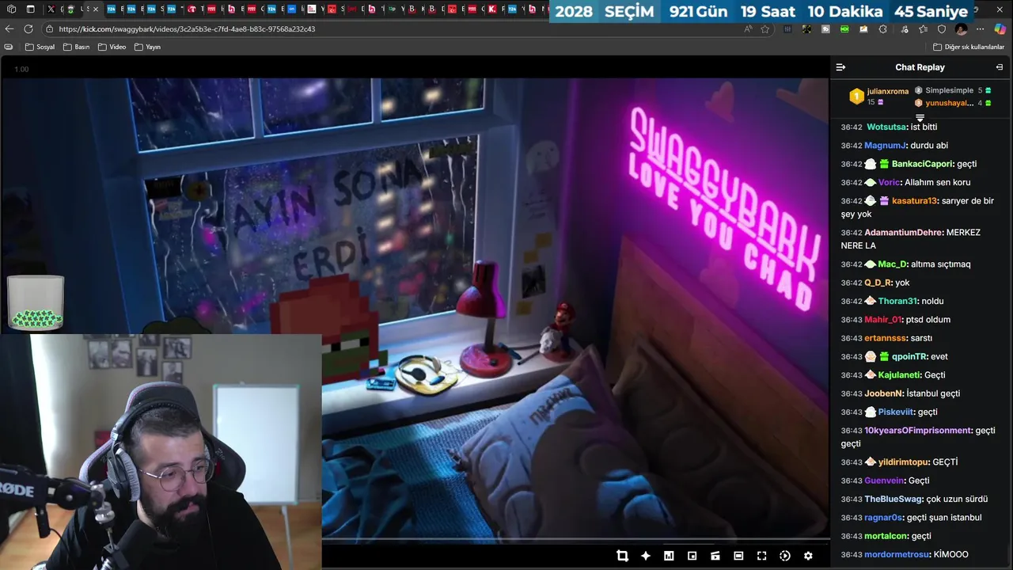This screenshot has width=1013, height=570.
Task: Reload the page with refresh button
Action: coord(28,28)
